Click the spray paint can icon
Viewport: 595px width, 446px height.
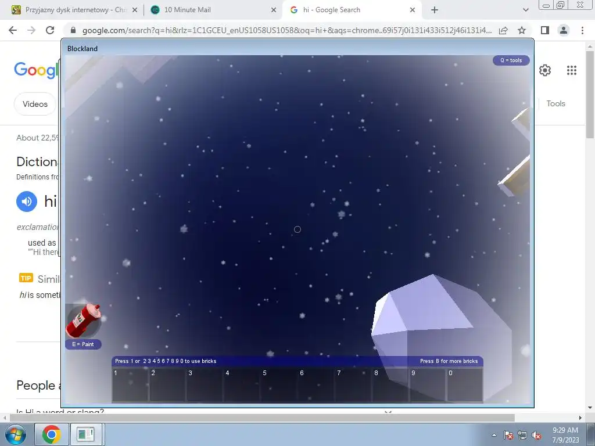click(83, 321)
